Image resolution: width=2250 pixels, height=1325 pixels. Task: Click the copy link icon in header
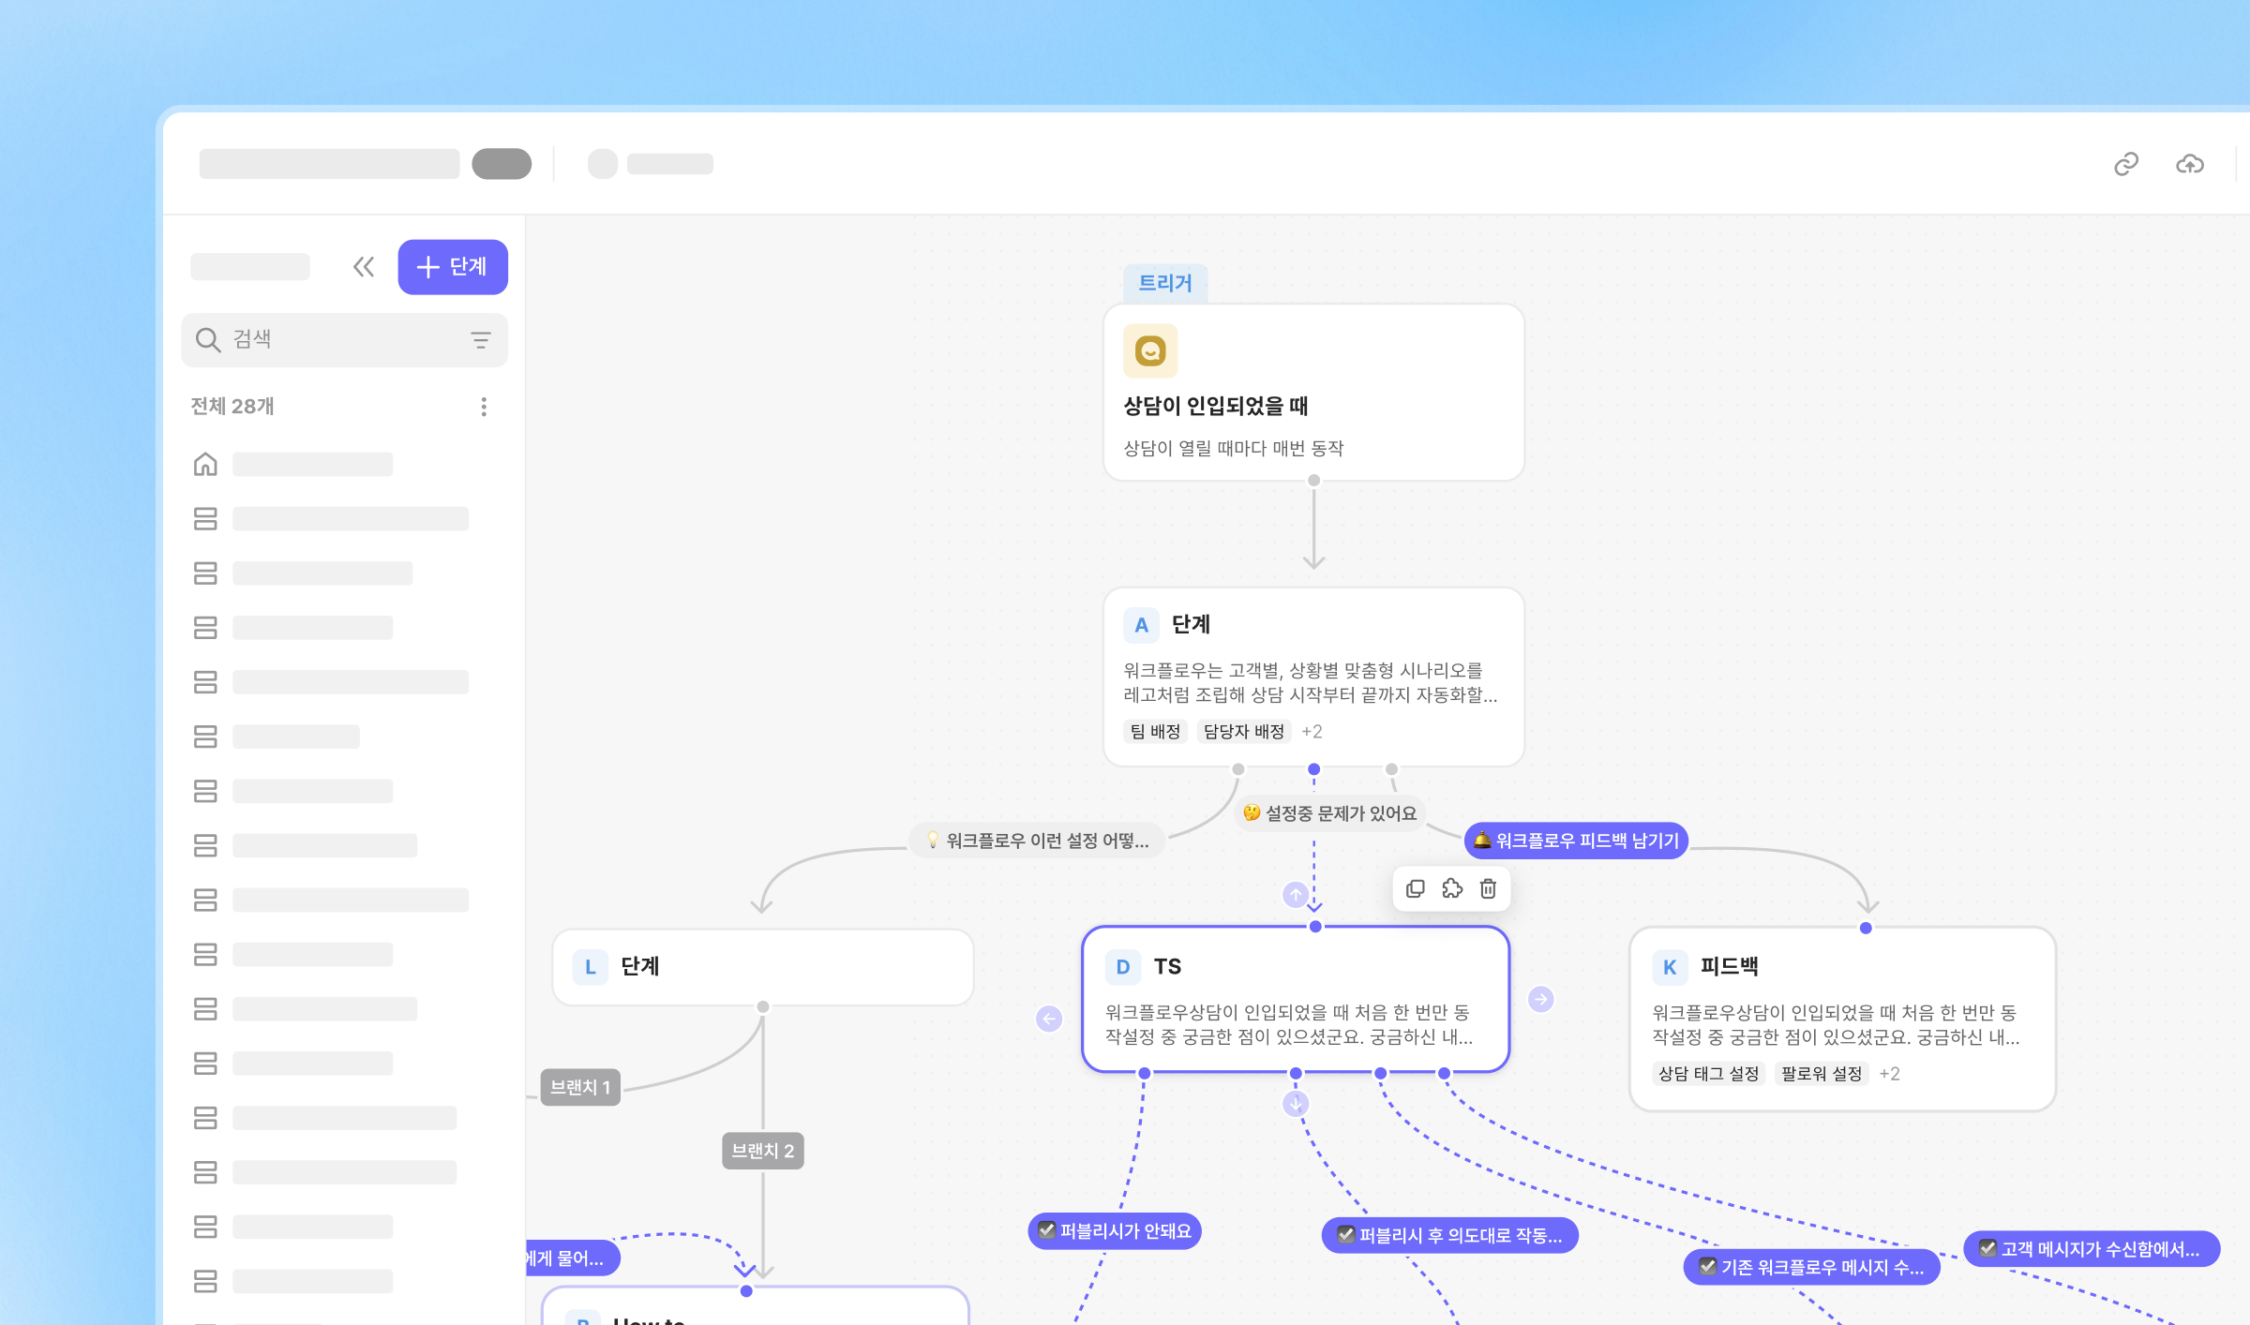(2125, 164)
